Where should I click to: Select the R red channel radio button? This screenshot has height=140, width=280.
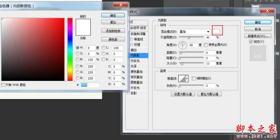[78, 66]
